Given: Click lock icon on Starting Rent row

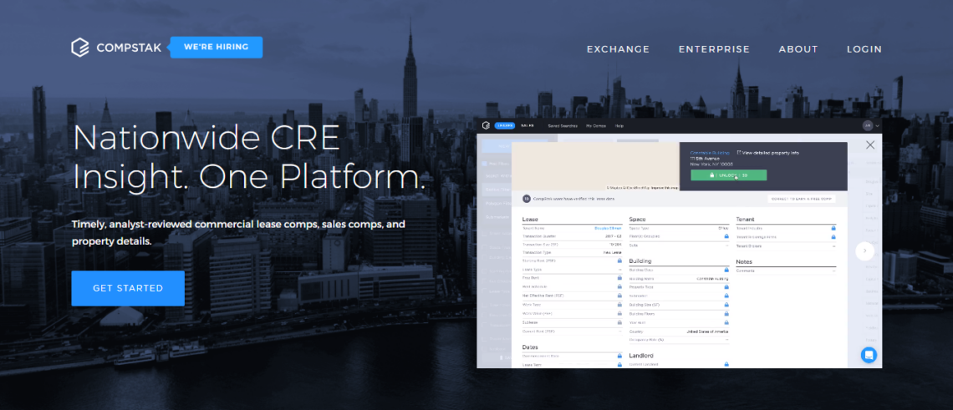Looking at the screenshot, I should pos(619,261).
